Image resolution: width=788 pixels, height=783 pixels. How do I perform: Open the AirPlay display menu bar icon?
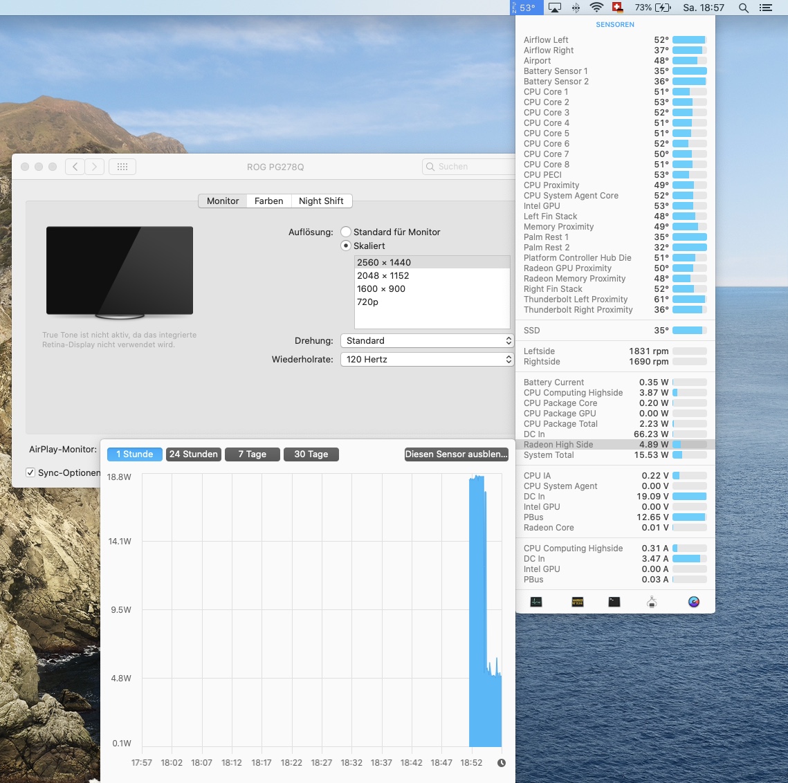[555, 8]
